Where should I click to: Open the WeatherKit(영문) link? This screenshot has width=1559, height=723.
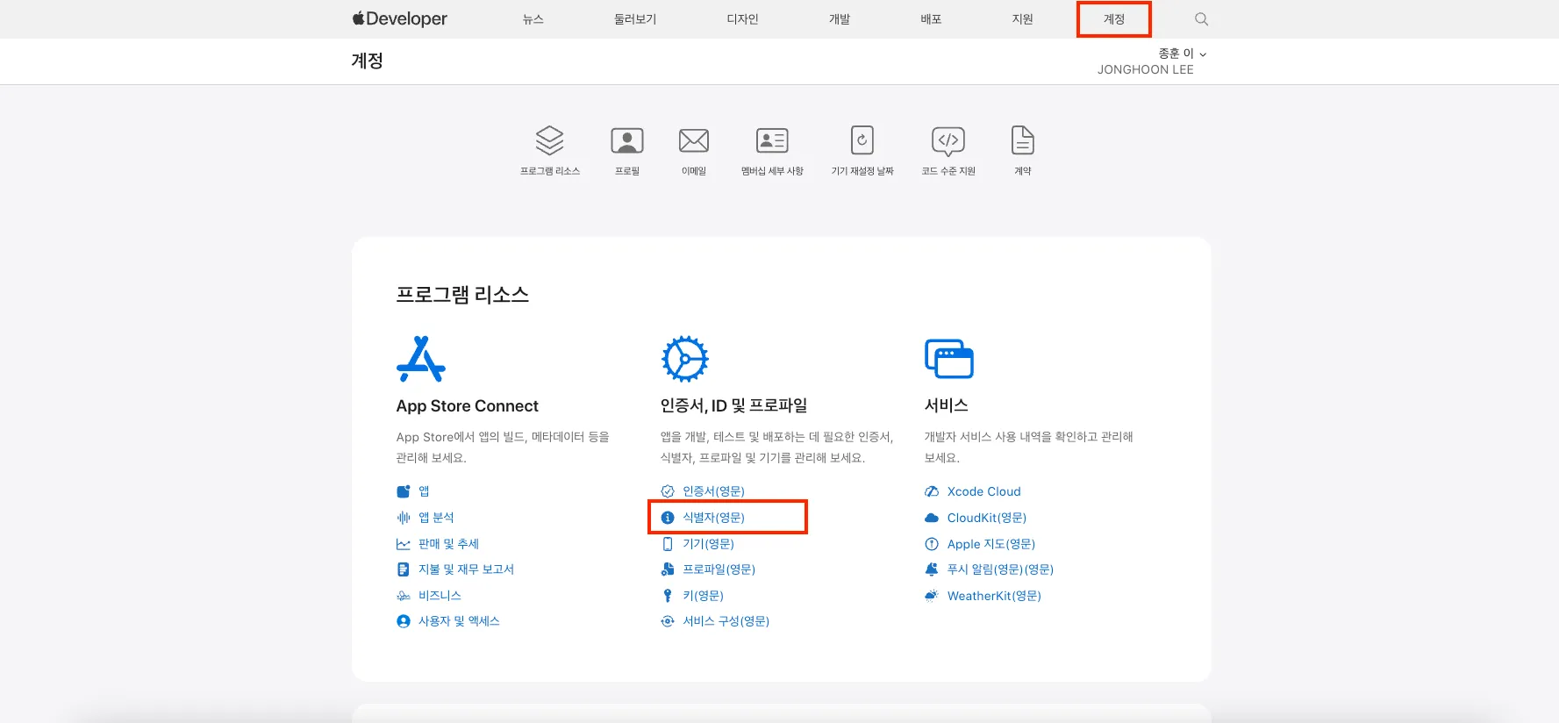click(994, 596)
